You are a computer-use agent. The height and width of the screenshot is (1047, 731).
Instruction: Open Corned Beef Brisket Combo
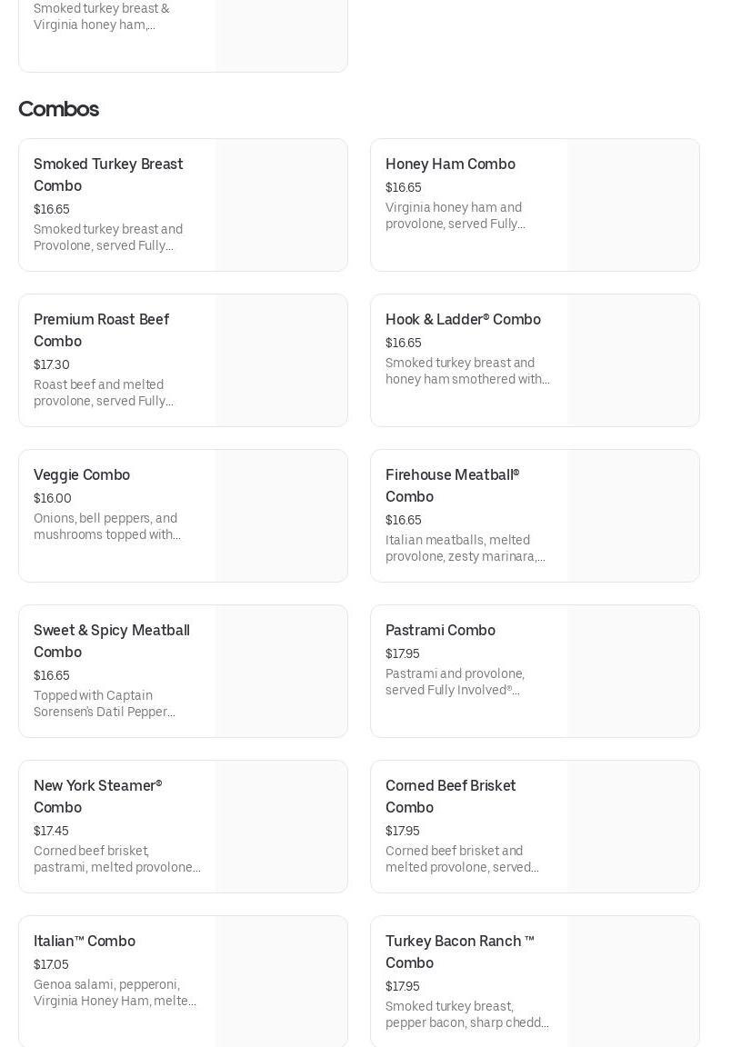coord(450,796)
